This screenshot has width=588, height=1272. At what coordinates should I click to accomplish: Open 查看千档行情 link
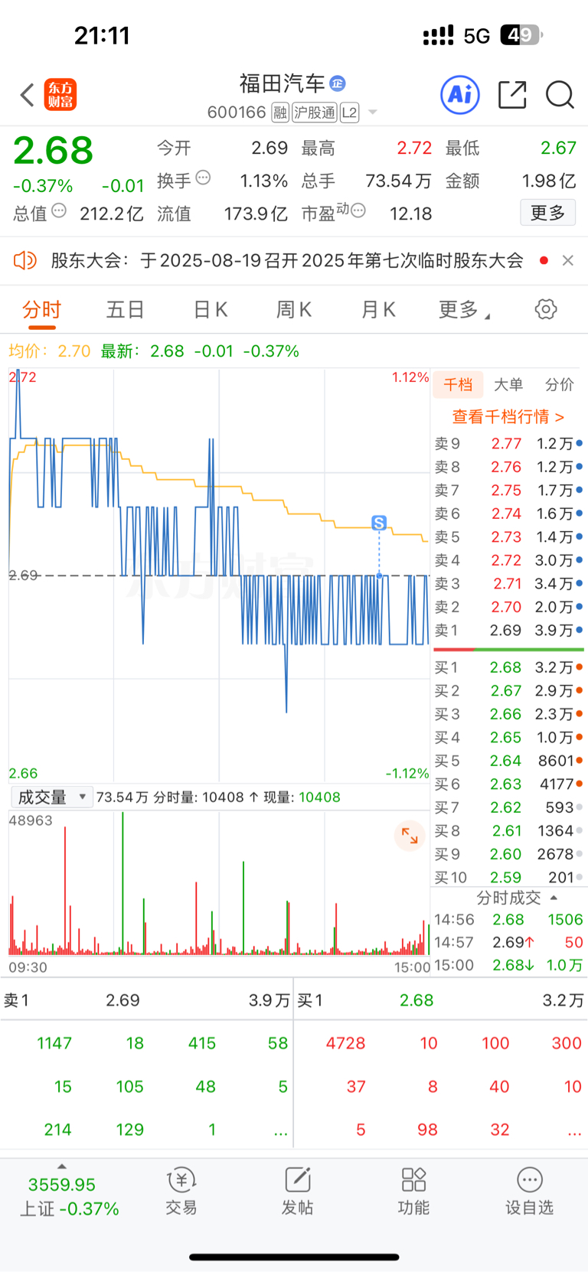coord(508,416)
